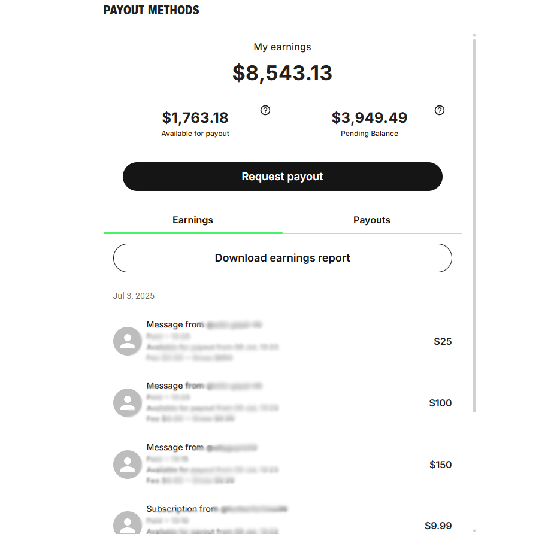Switch to the Earnings tab
545x534 pixels.
click(192, 220)
